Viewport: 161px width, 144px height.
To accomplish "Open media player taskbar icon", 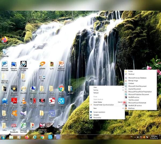I will tap(19, 137).
